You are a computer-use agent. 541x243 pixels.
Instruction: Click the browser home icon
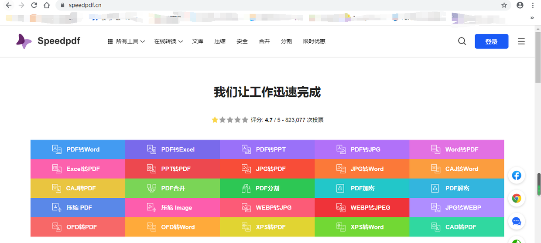pos(47,5)
